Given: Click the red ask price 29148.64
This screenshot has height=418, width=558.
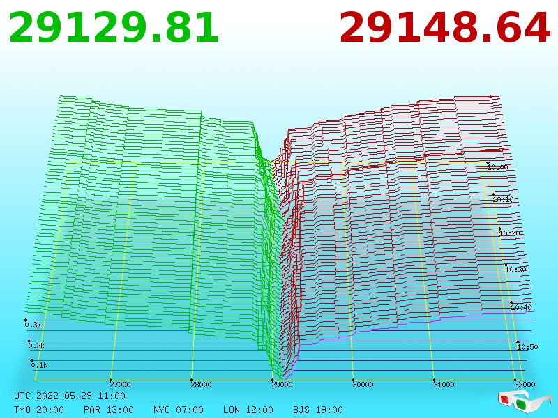Looking at the screenshot, I should pos(445,28).
